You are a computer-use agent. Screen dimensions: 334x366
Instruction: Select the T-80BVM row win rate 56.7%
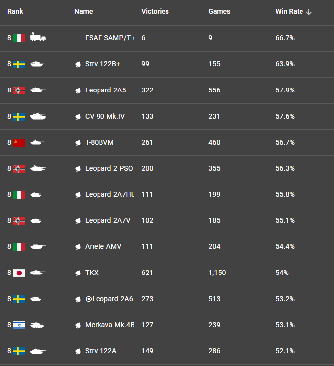(x=285, y=142)
